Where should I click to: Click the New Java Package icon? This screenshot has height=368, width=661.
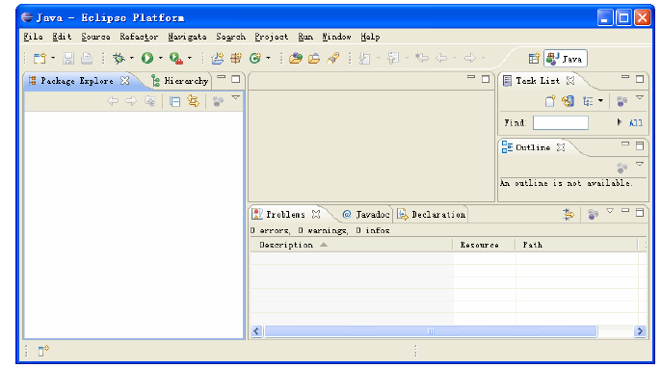click(236, 58)
